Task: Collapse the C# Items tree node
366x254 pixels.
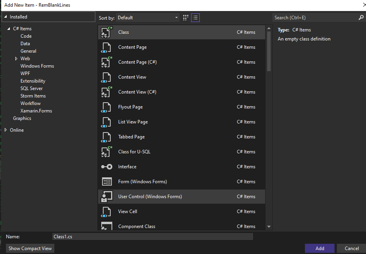Action: pyautogui.click(x=9, y=29)
